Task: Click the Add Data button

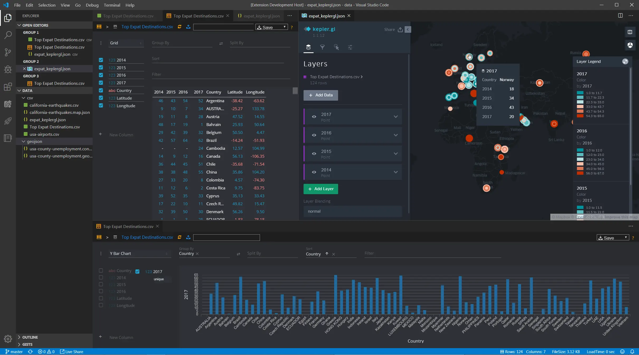Action: point(321,95)
